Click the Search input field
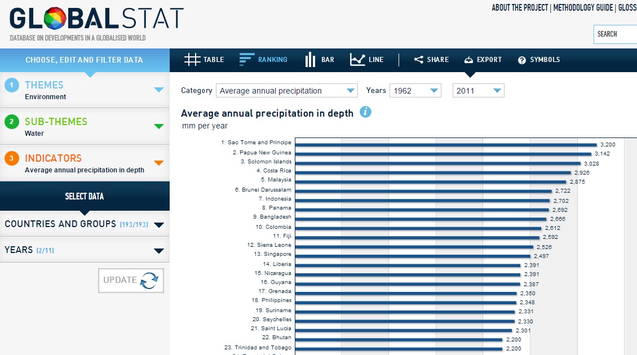The height and width of the screenshot is (355, 637). [615, 34]
